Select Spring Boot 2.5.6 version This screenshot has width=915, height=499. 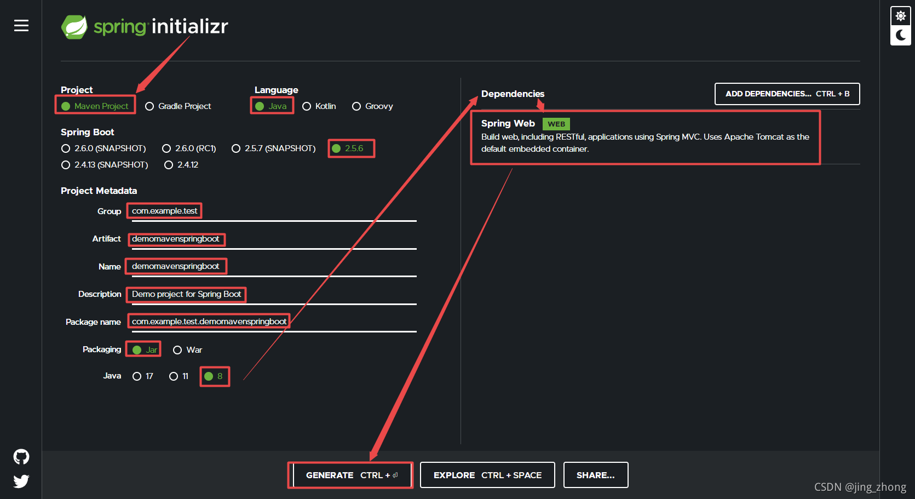coord(348,148)
